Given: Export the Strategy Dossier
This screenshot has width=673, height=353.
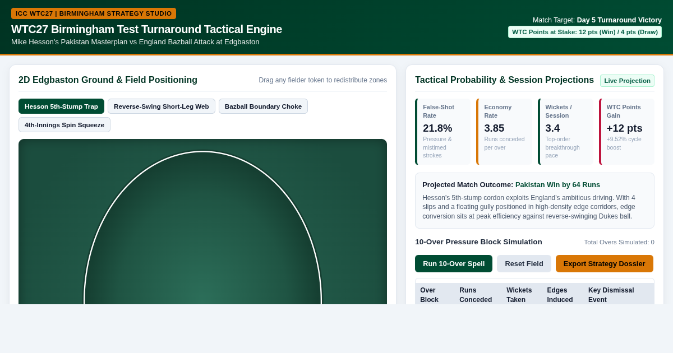Looking at the screenshot, I should (605, 264).
